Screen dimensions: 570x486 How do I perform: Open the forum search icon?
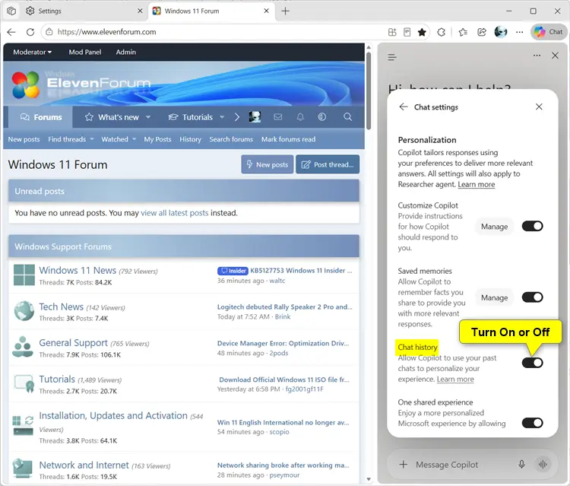coord(347,117)
